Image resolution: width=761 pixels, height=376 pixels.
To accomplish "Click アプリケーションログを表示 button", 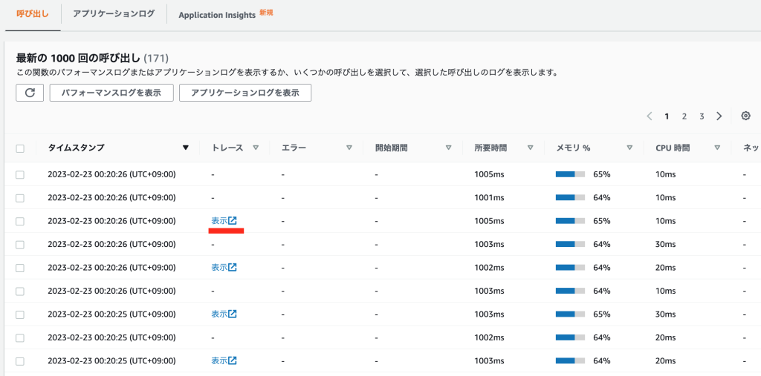I will (245, 93).
